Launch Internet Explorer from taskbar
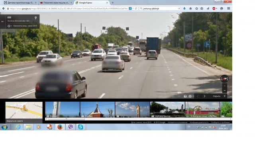 18,127
